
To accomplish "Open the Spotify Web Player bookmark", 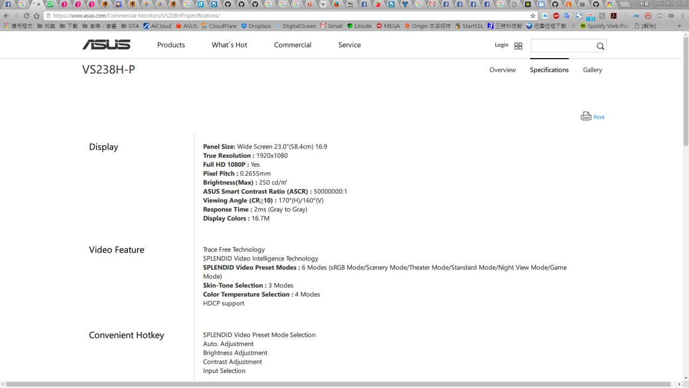I will point(604,26).
